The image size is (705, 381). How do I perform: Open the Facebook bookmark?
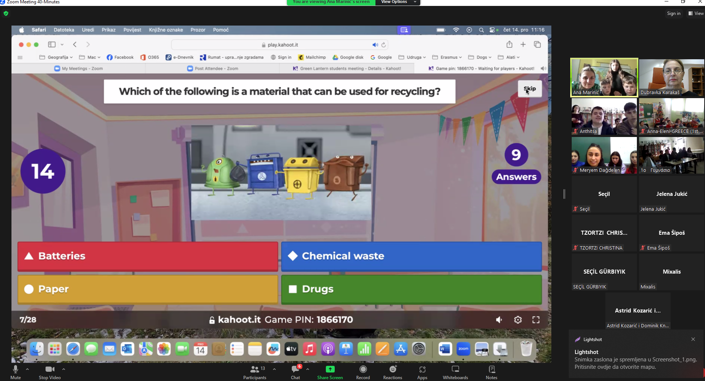(x=120, y=57)
